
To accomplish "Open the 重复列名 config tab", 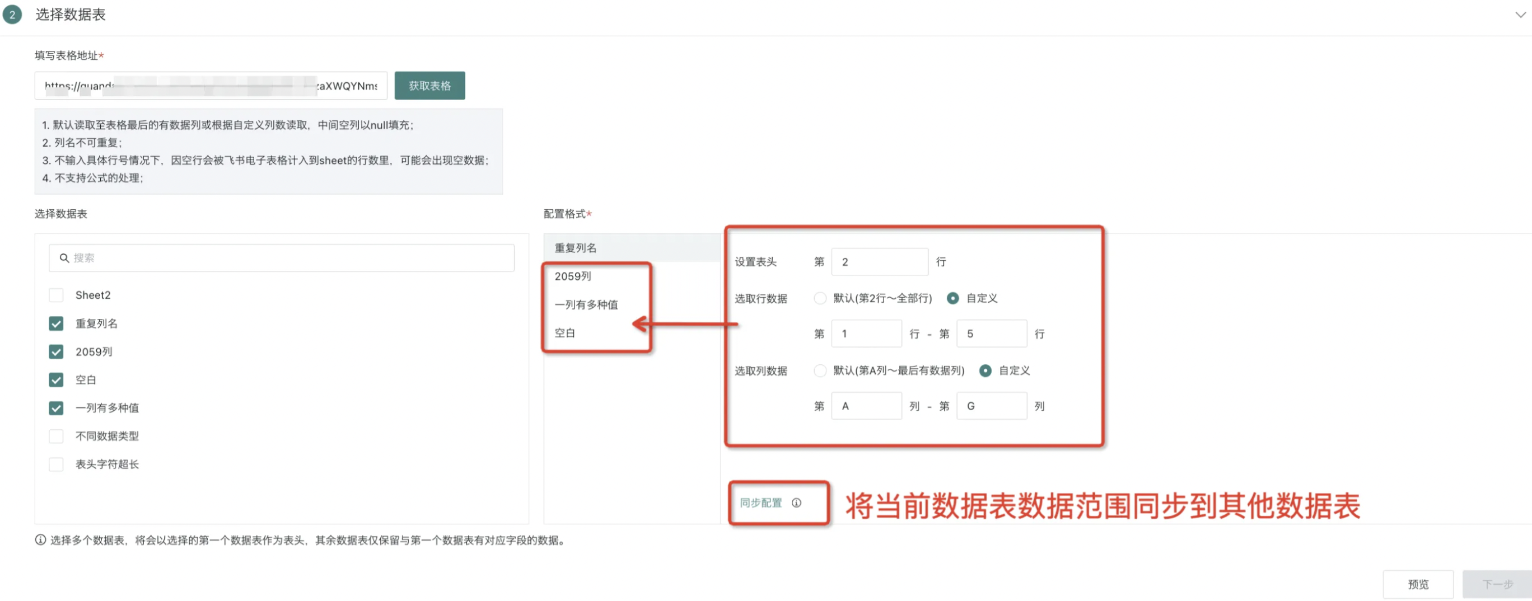I will point(575,248).
